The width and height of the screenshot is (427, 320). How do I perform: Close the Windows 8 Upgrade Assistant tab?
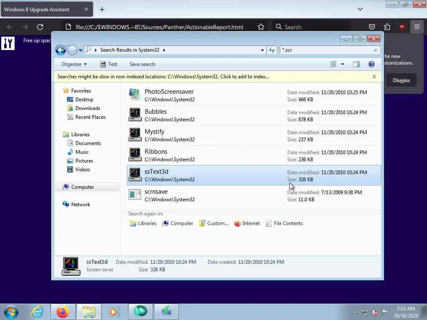[x=86, y=9]
